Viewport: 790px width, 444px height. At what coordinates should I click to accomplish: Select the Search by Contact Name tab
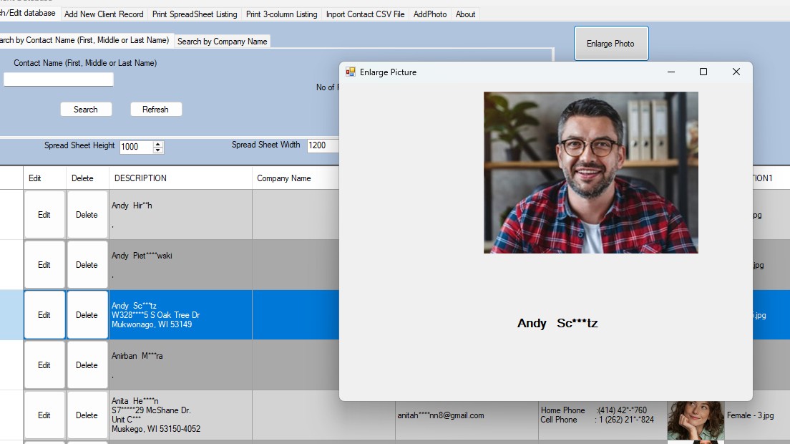tap(84, 40)
